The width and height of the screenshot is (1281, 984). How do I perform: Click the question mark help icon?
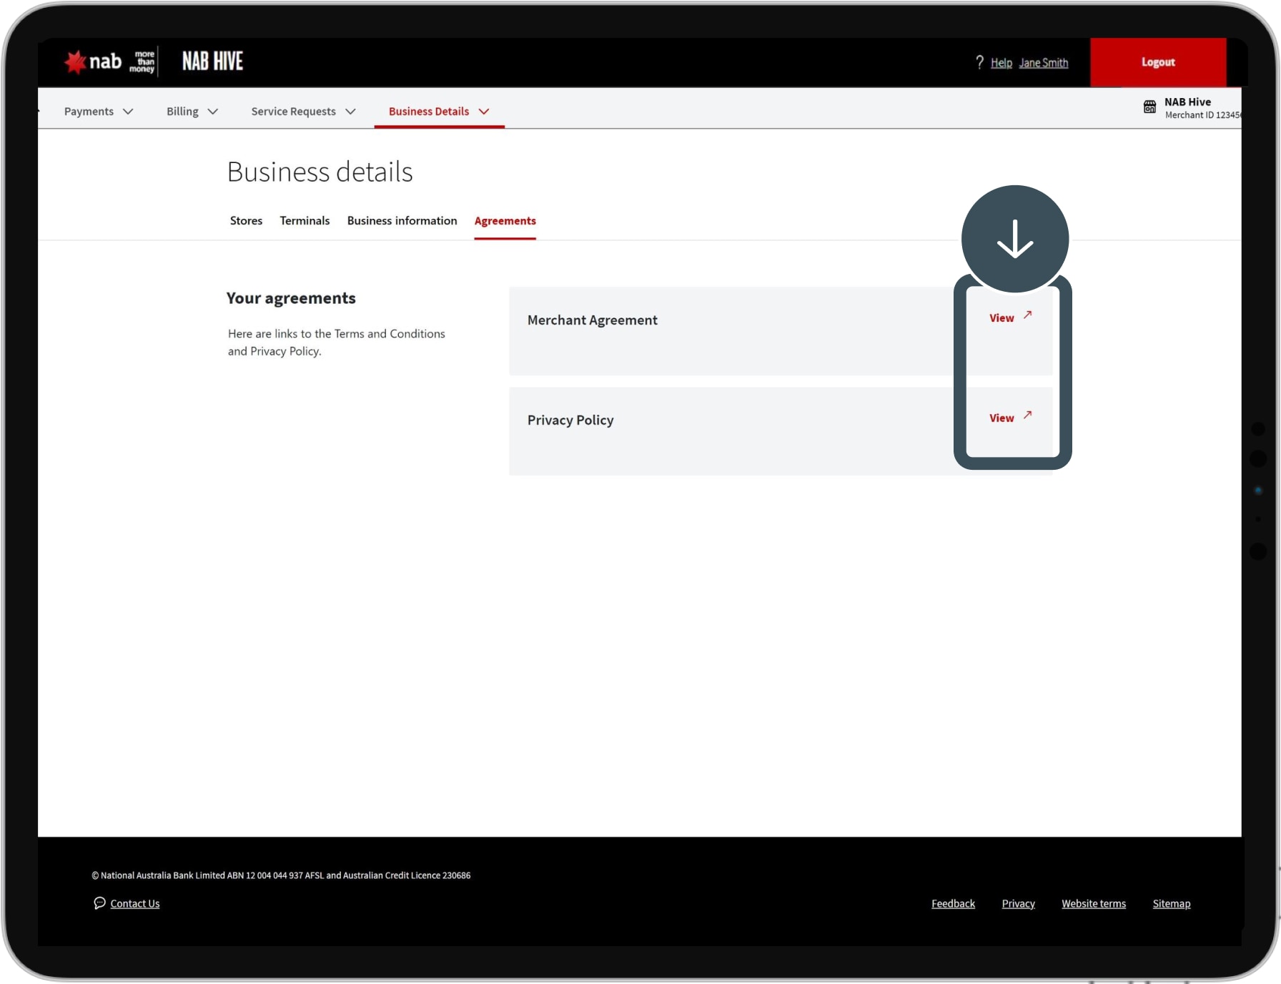(x=979, y=62)
